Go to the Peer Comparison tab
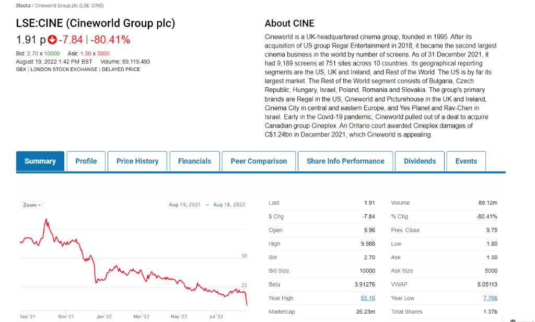 tap(259, 161)
